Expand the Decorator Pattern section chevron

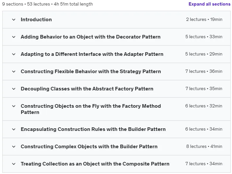click(14, 37)
